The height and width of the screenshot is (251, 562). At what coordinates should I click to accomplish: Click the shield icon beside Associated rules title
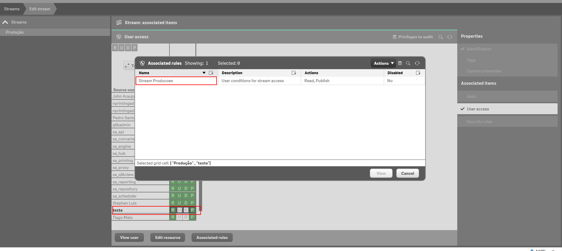click(142, 63)
